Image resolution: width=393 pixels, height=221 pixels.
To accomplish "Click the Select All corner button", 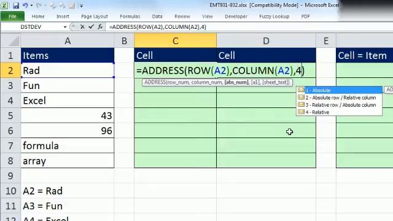I will [10, 41].
